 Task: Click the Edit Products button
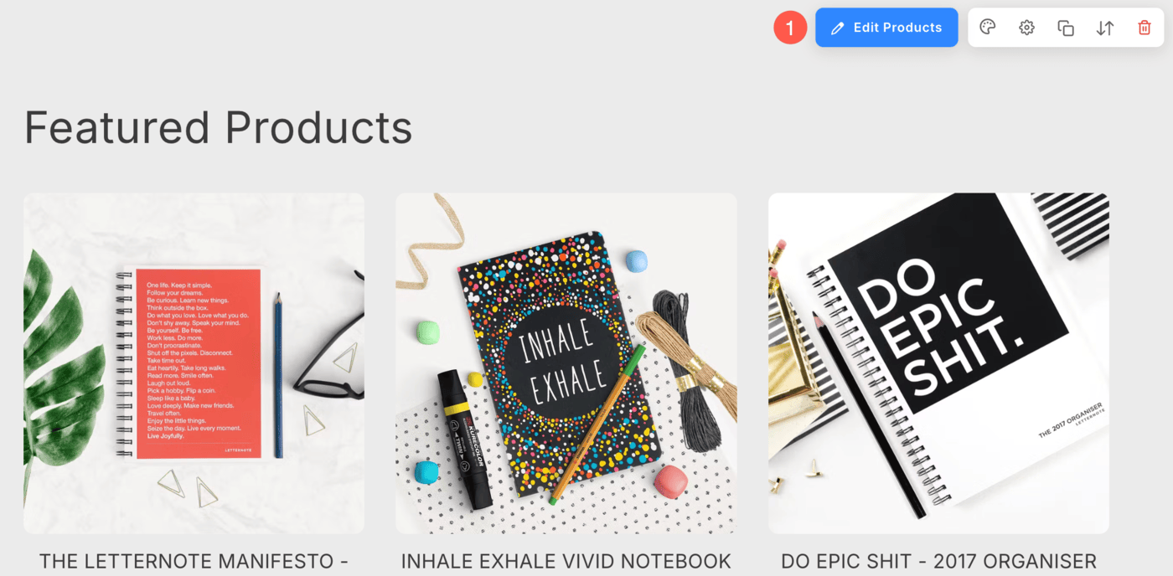[x=886, y=28]
